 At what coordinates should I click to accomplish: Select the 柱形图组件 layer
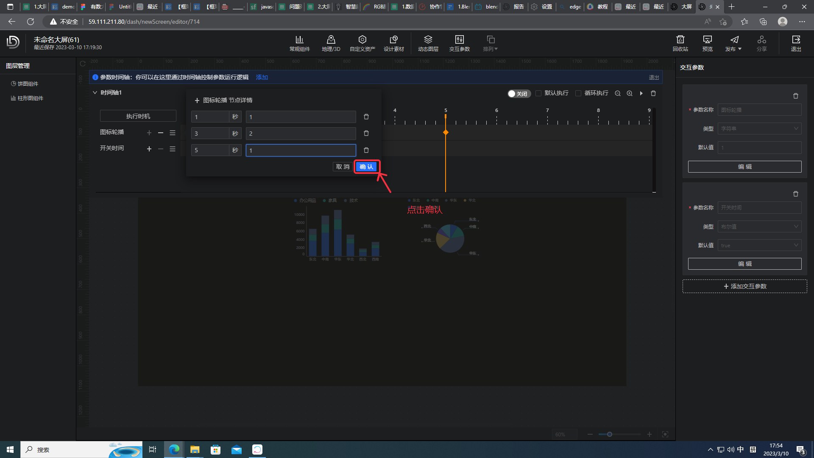coord(30,98)
